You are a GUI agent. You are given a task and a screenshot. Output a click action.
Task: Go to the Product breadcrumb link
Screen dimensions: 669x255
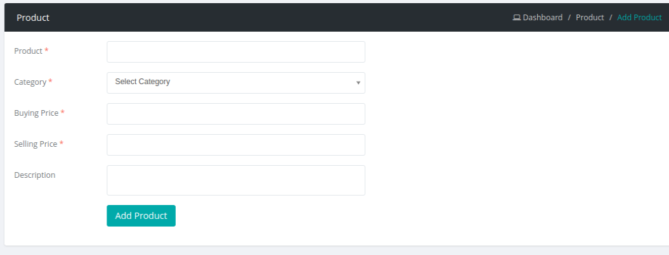point(590,18)
